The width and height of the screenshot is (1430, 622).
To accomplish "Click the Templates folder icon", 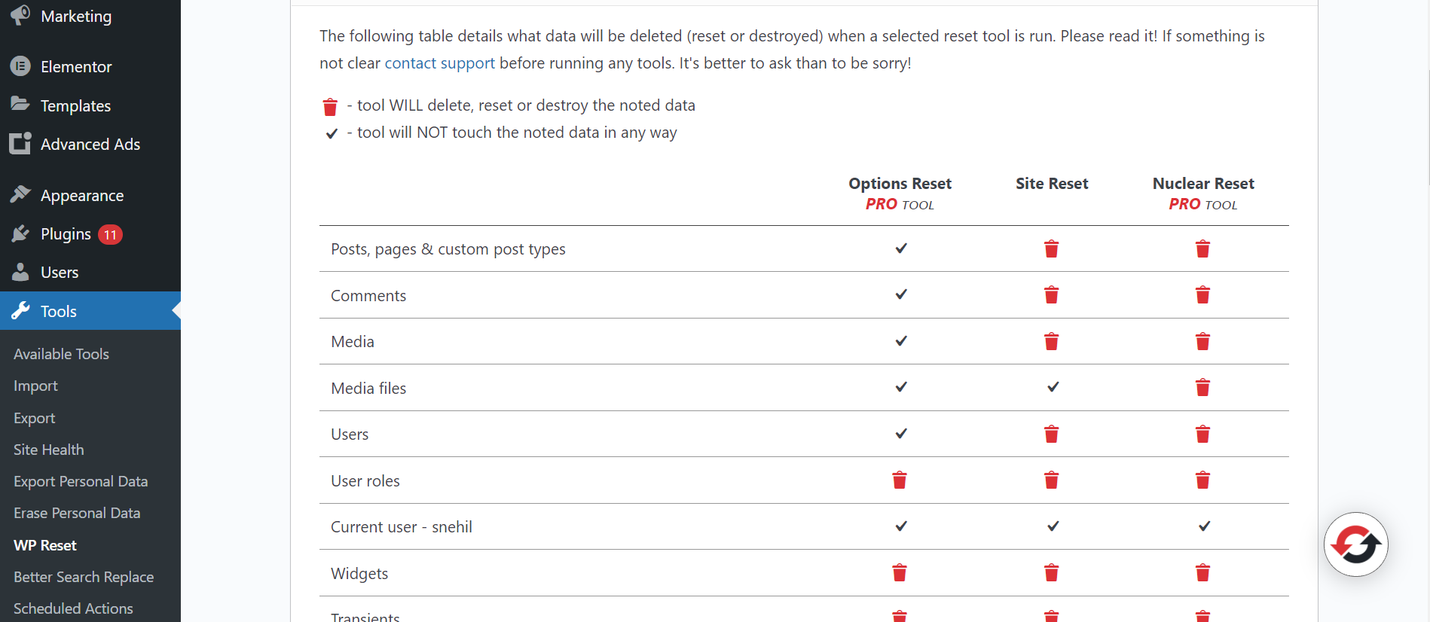I will (x=20, y=105).
